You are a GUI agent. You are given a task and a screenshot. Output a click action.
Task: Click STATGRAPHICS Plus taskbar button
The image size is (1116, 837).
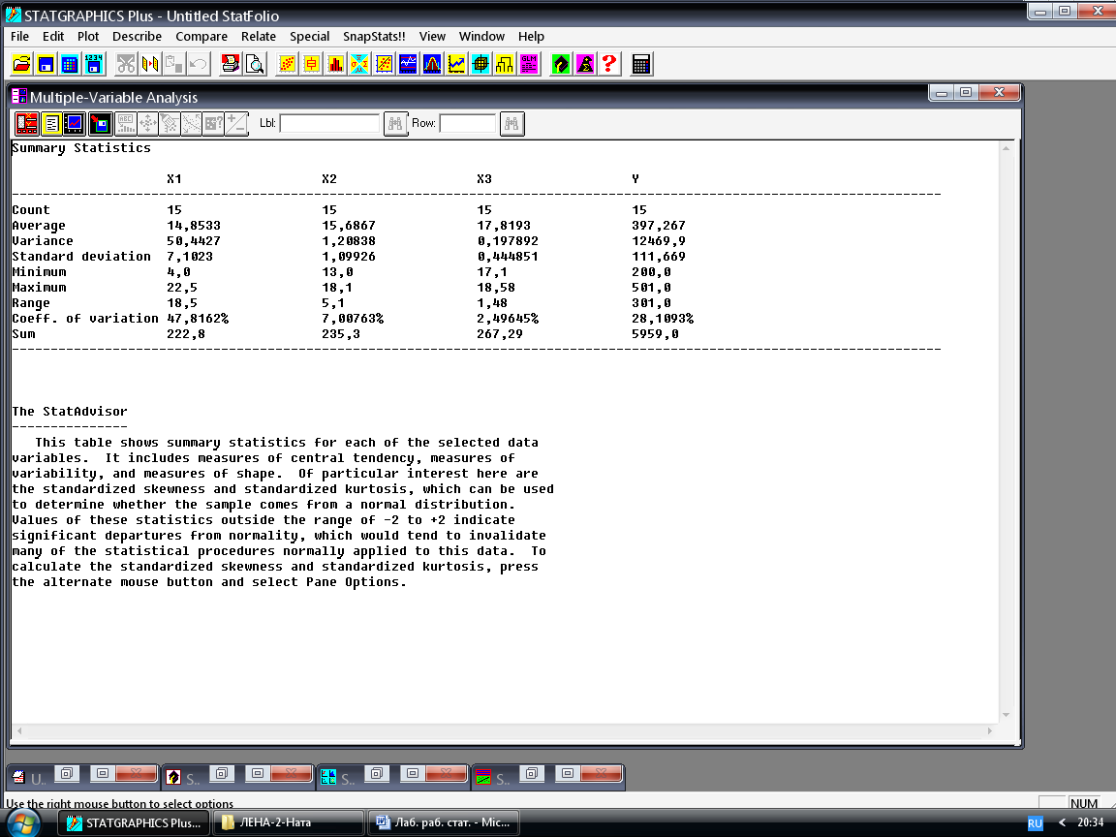coord(134,822)
